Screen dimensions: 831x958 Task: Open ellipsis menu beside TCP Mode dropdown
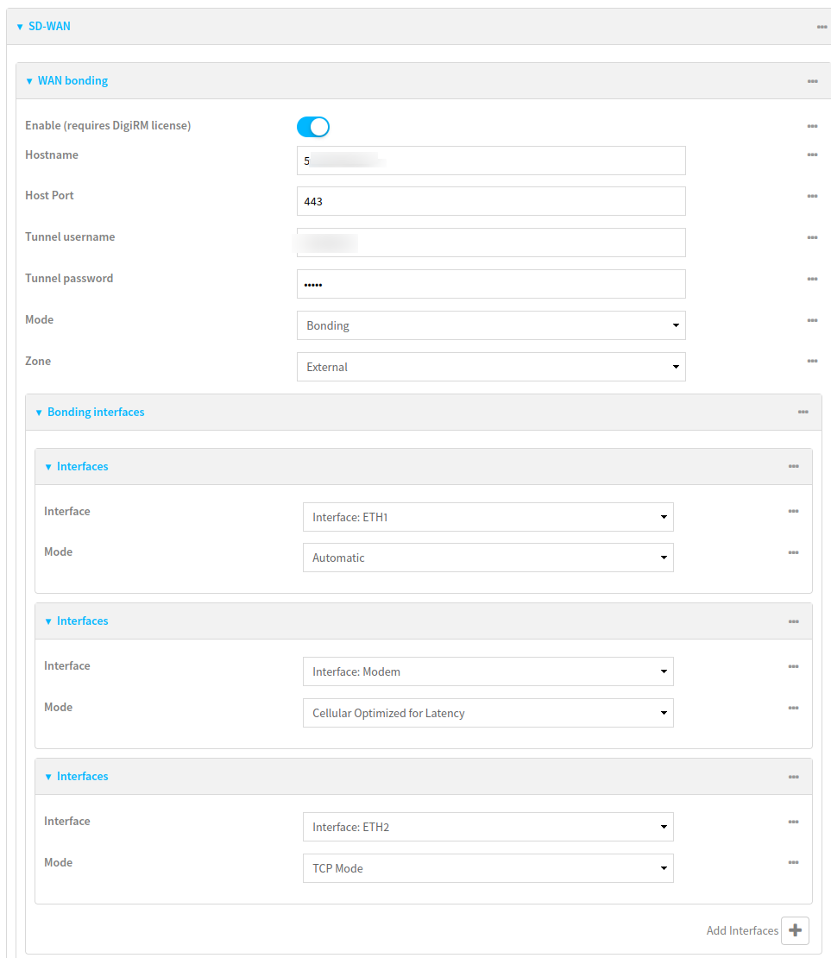point(793,863)
